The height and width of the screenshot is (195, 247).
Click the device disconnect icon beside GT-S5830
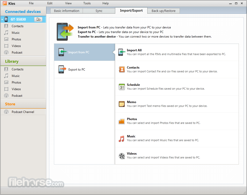coord(38,19)
